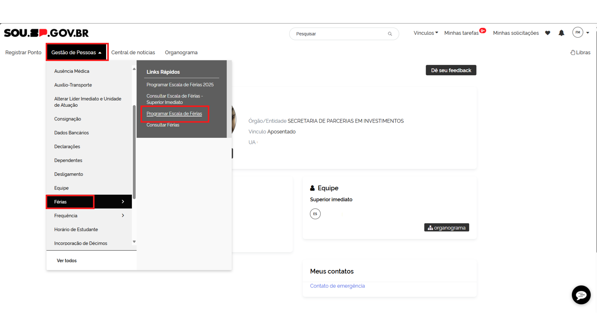The height and width of the screenshot is (336, 597).
Task: Enable Libras accessibility hand icon
Action: point(573,53)
